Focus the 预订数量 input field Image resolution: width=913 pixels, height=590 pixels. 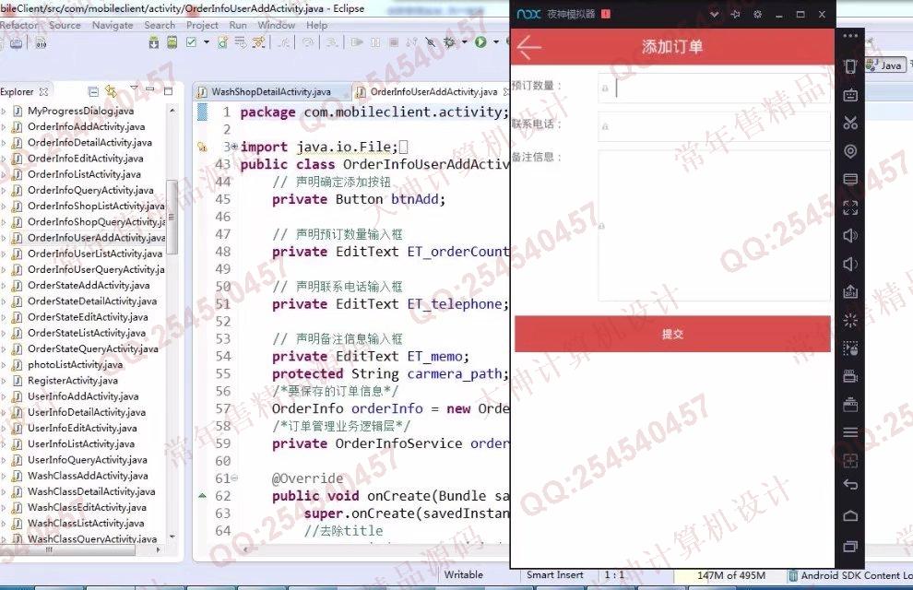pyautogui.click(x=714, y=88)
